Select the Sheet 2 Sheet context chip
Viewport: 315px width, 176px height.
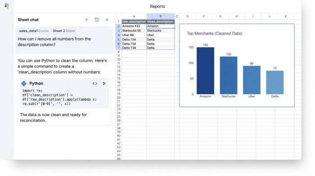click(64, 31)
